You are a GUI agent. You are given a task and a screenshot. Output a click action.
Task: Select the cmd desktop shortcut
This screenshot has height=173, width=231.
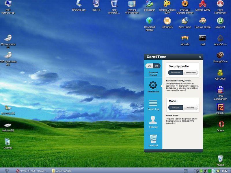pos(203,40)
